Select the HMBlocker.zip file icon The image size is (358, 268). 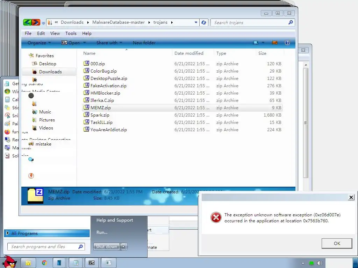[x=86, y=93]
